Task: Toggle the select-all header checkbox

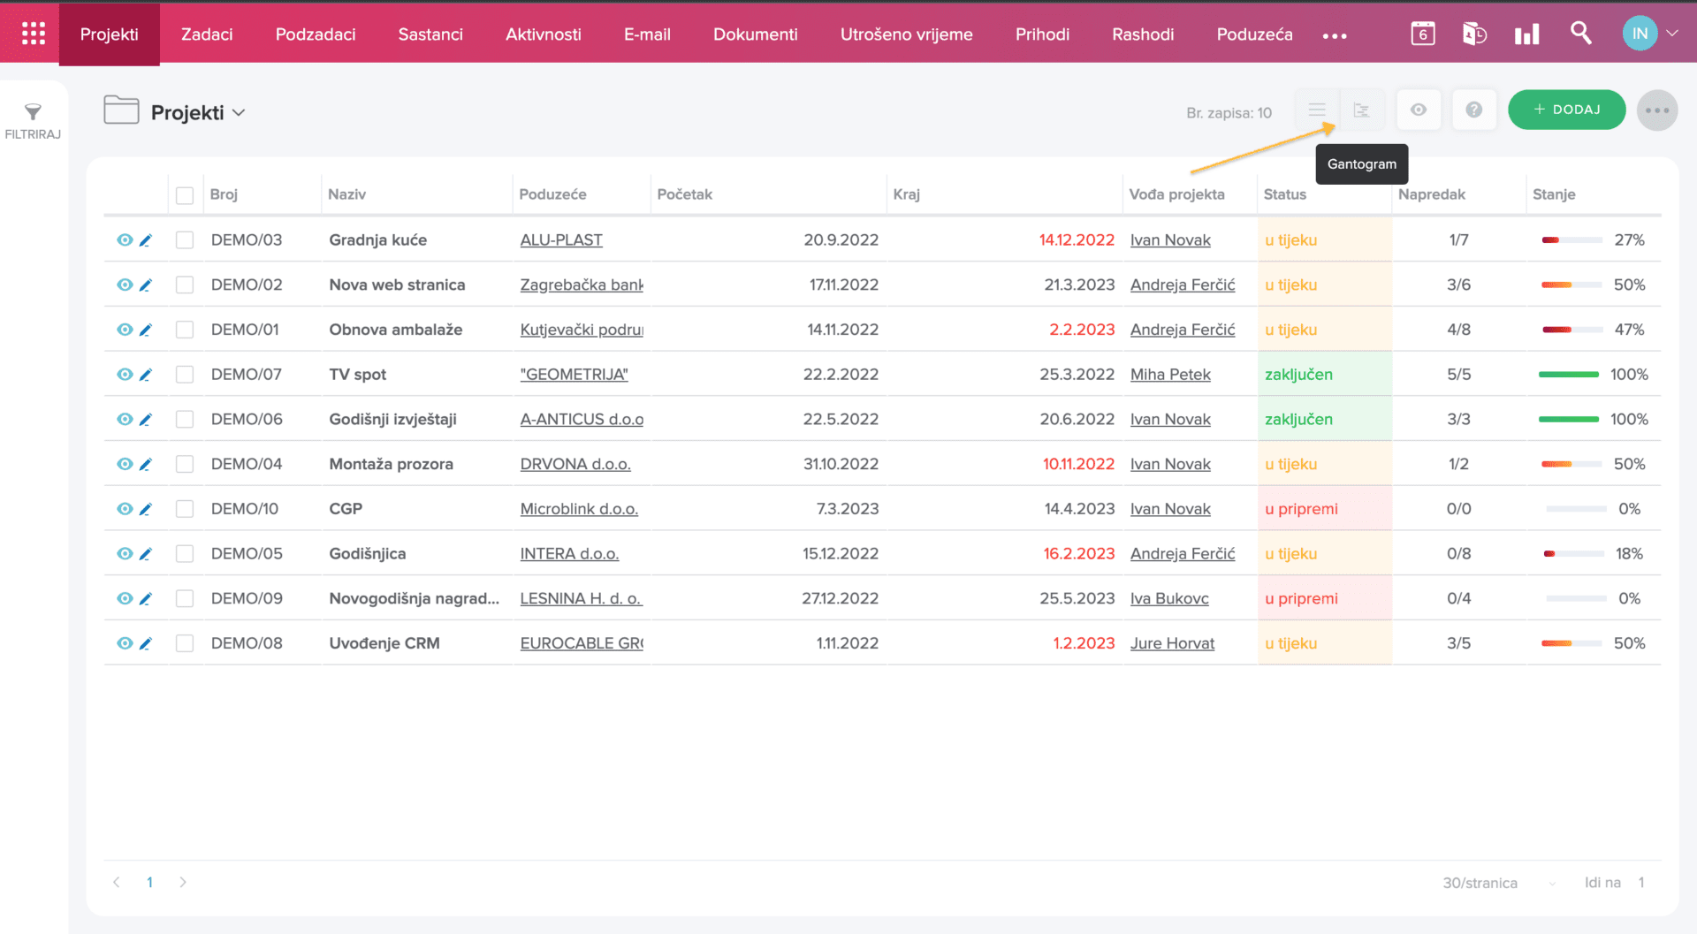Action: [x=185, y=195]
